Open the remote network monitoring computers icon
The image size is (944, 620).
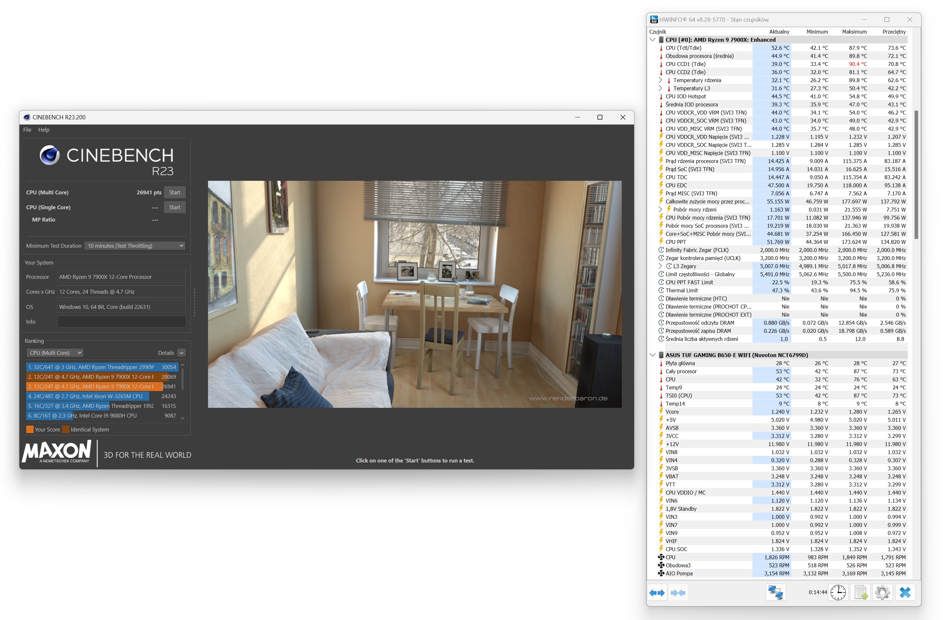[x=775, y=593]
